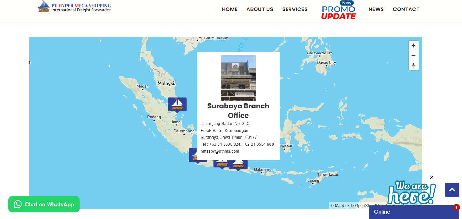Click the Kupang city label
462x219 pixels.
[x=313, y=180]
